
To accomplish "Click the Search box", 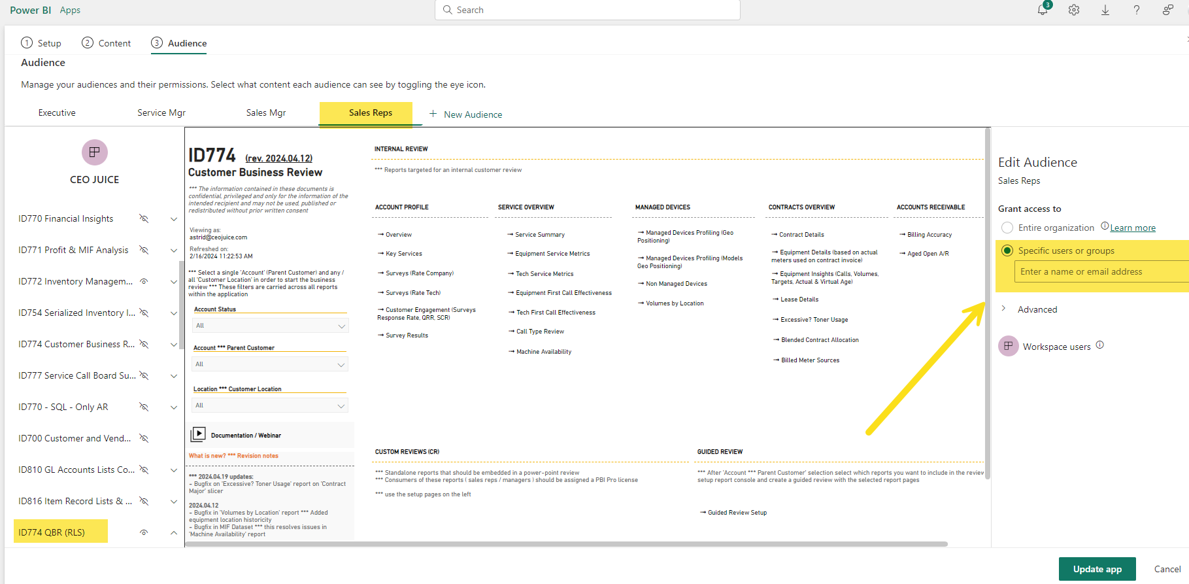I will click(587, 10).
